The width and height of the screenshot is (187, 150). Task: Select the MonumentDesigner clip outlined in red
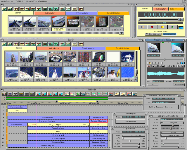tap(98, 121)
